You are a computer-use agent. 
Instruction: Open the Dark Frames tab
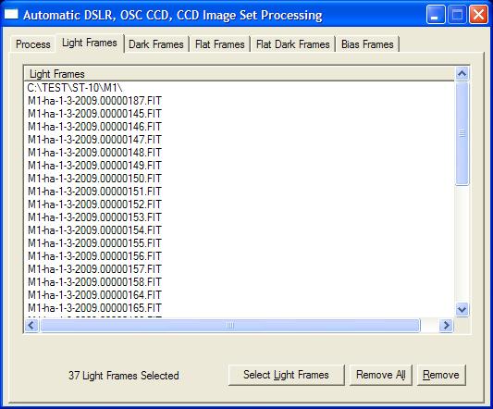156,44
